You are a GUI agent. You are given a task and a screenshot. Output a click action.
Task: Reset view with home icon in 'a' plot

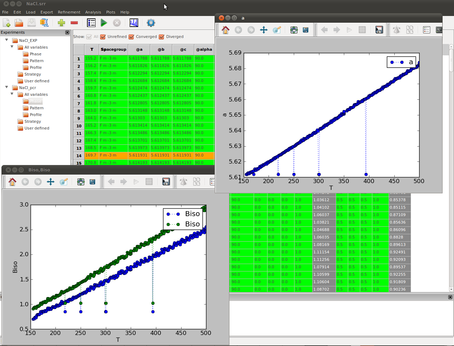coord(225,30)
